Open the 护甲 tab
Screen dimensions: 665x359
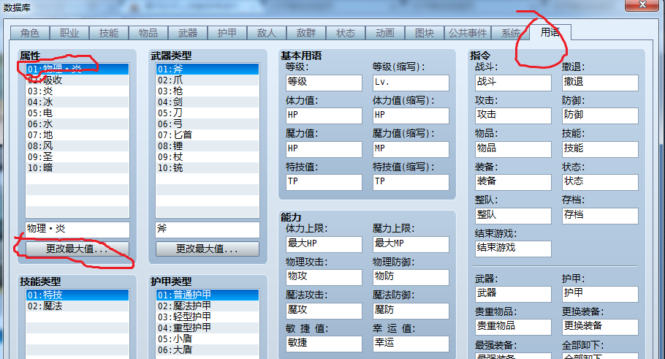click(x=227, y=33)
